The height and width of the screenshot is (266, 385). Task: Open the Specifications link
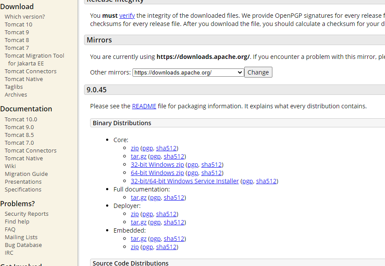(23, 190)
